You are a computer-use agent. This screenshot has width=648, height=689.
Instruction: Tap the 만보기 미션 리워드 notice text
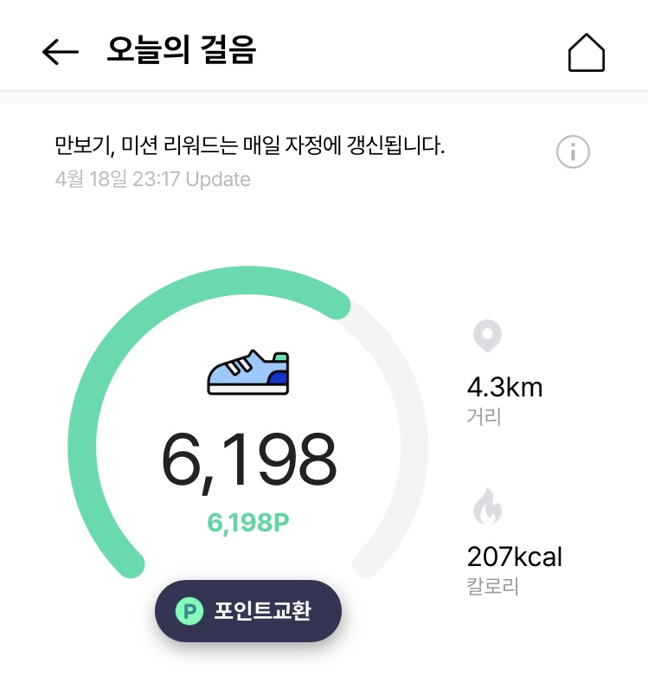[249, 145]
